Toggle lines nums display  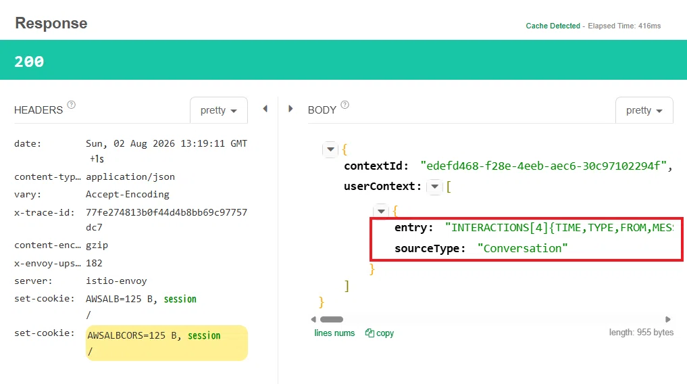[x=334, y=333]
